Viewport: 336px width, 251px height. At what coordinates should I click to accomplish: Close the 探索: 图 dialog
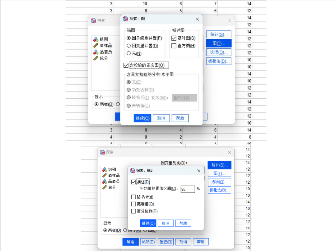click(x=197, y=19)
